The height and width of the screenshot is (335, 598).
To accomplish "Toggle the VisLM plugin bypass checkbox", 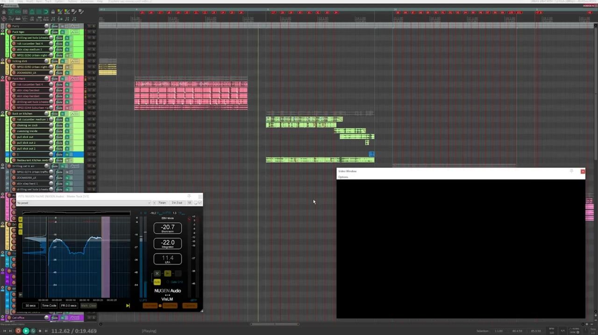I will point(200,202).
